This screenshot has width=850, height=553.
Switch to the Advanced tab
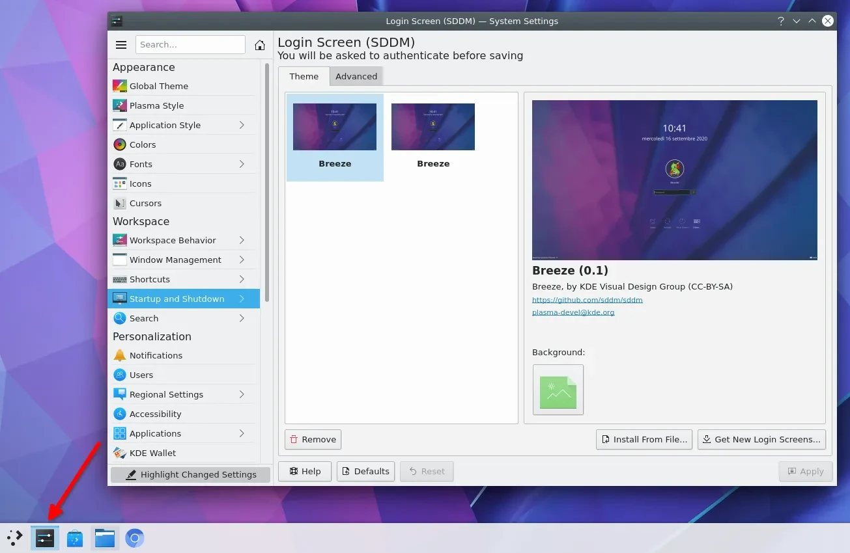pyautogui.click(x=356, y=76)
